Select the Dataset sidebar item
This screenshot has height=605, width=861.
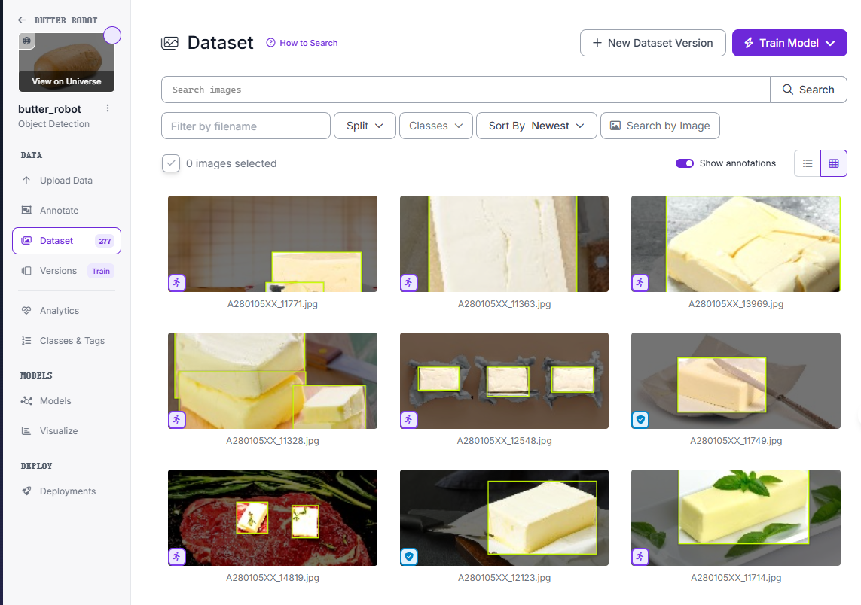pyautogui.click(x=66, y=241)
